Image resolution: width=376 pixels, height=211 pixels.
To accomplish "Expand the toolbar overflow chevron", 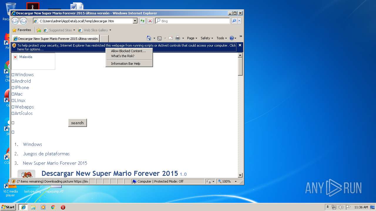I will 241,37.
